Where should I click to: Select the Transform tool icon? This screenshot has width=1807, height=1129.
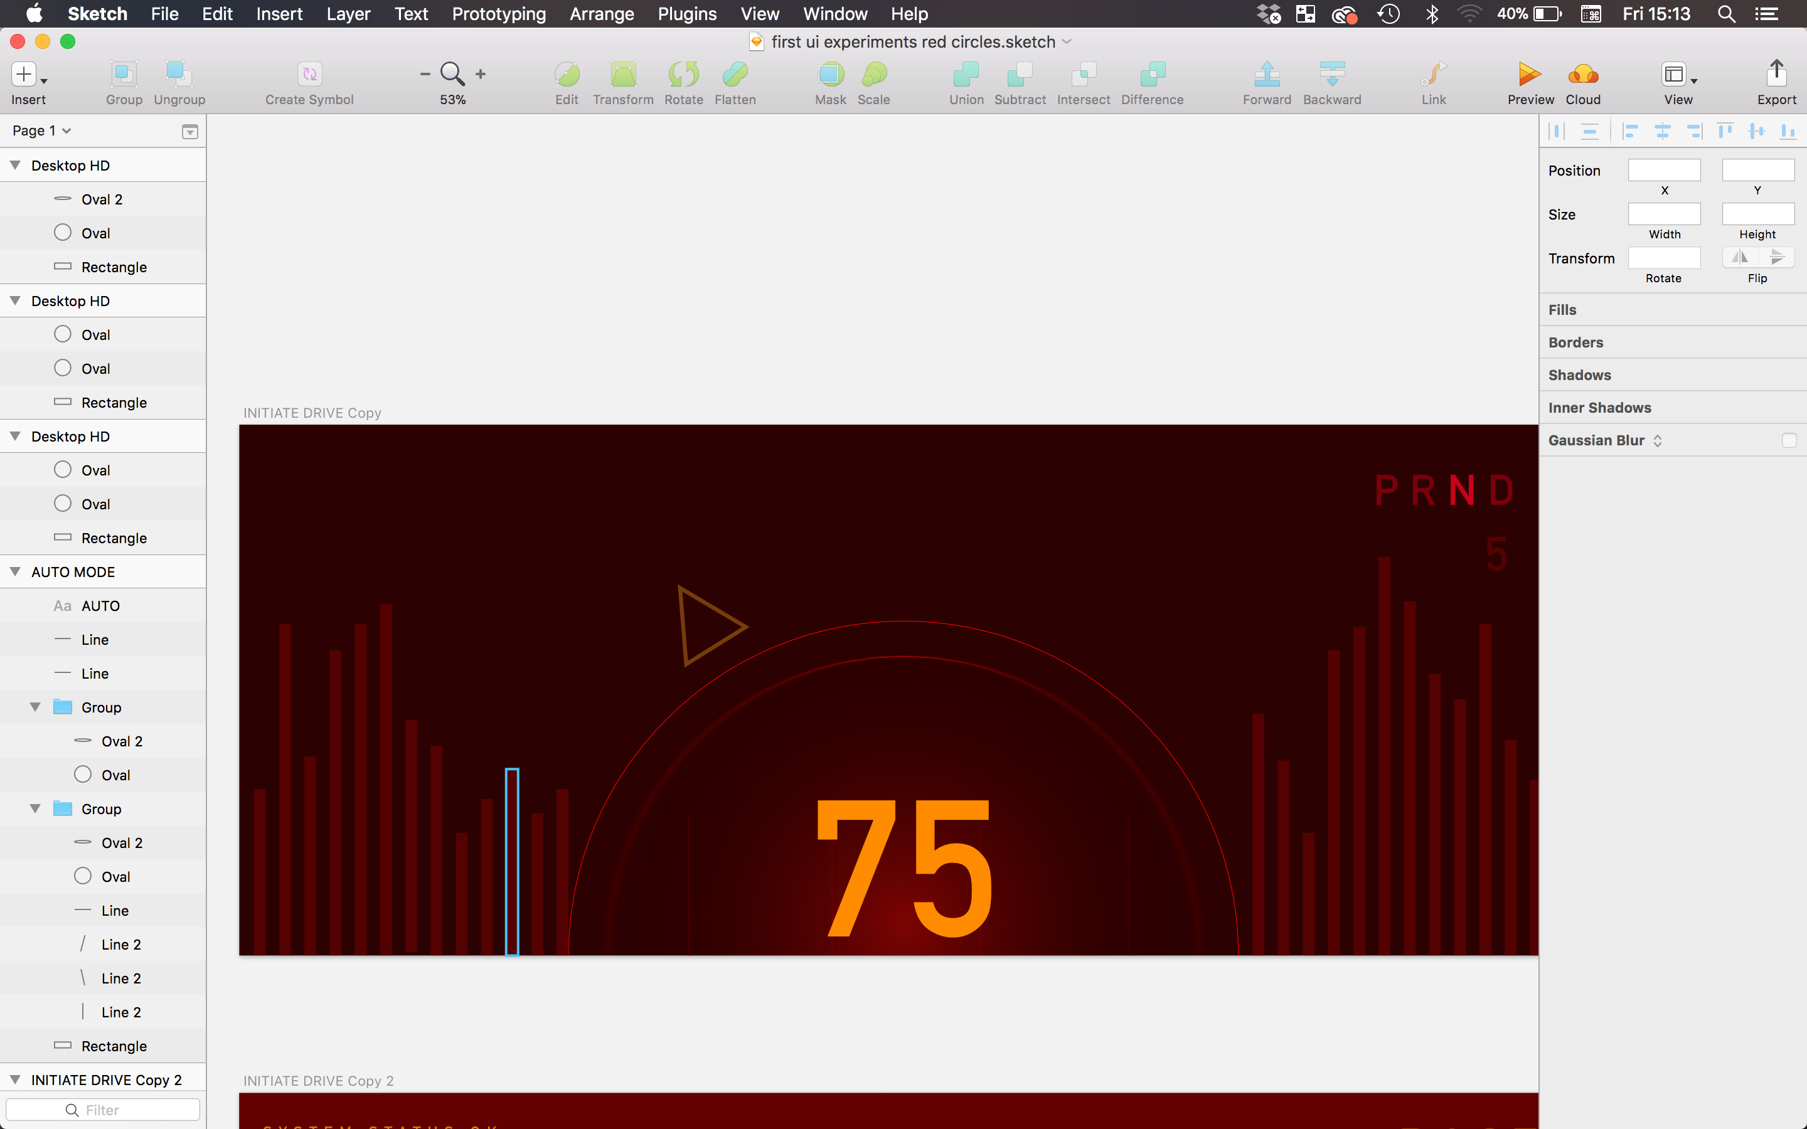tap(623, 74)
